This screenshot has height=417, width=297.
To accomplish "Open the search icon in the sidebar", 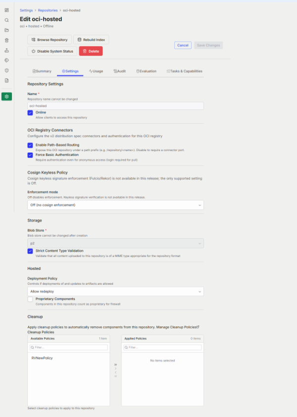I will tap(6, 20).
